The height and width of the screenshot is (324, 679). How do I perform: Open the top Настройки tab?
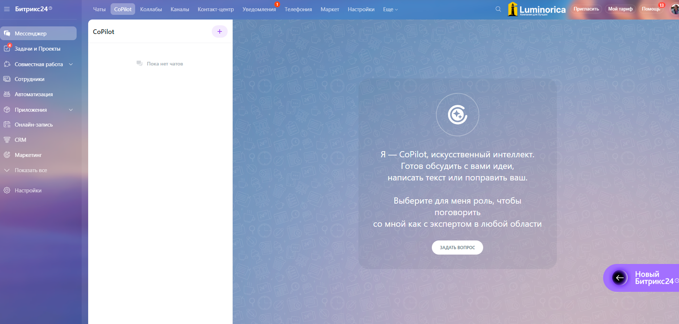(x=361, y=9)
